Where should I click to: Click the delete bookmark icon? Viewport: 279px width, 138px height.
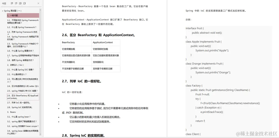pos(25,3)
